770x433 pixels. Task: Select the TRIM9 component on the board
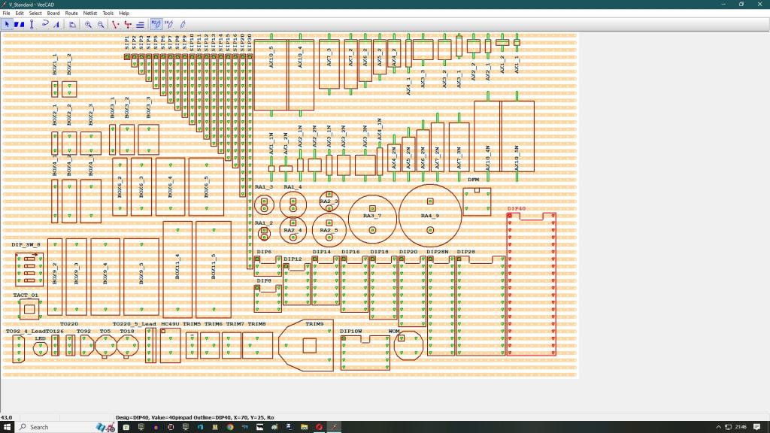coord(307,346)
